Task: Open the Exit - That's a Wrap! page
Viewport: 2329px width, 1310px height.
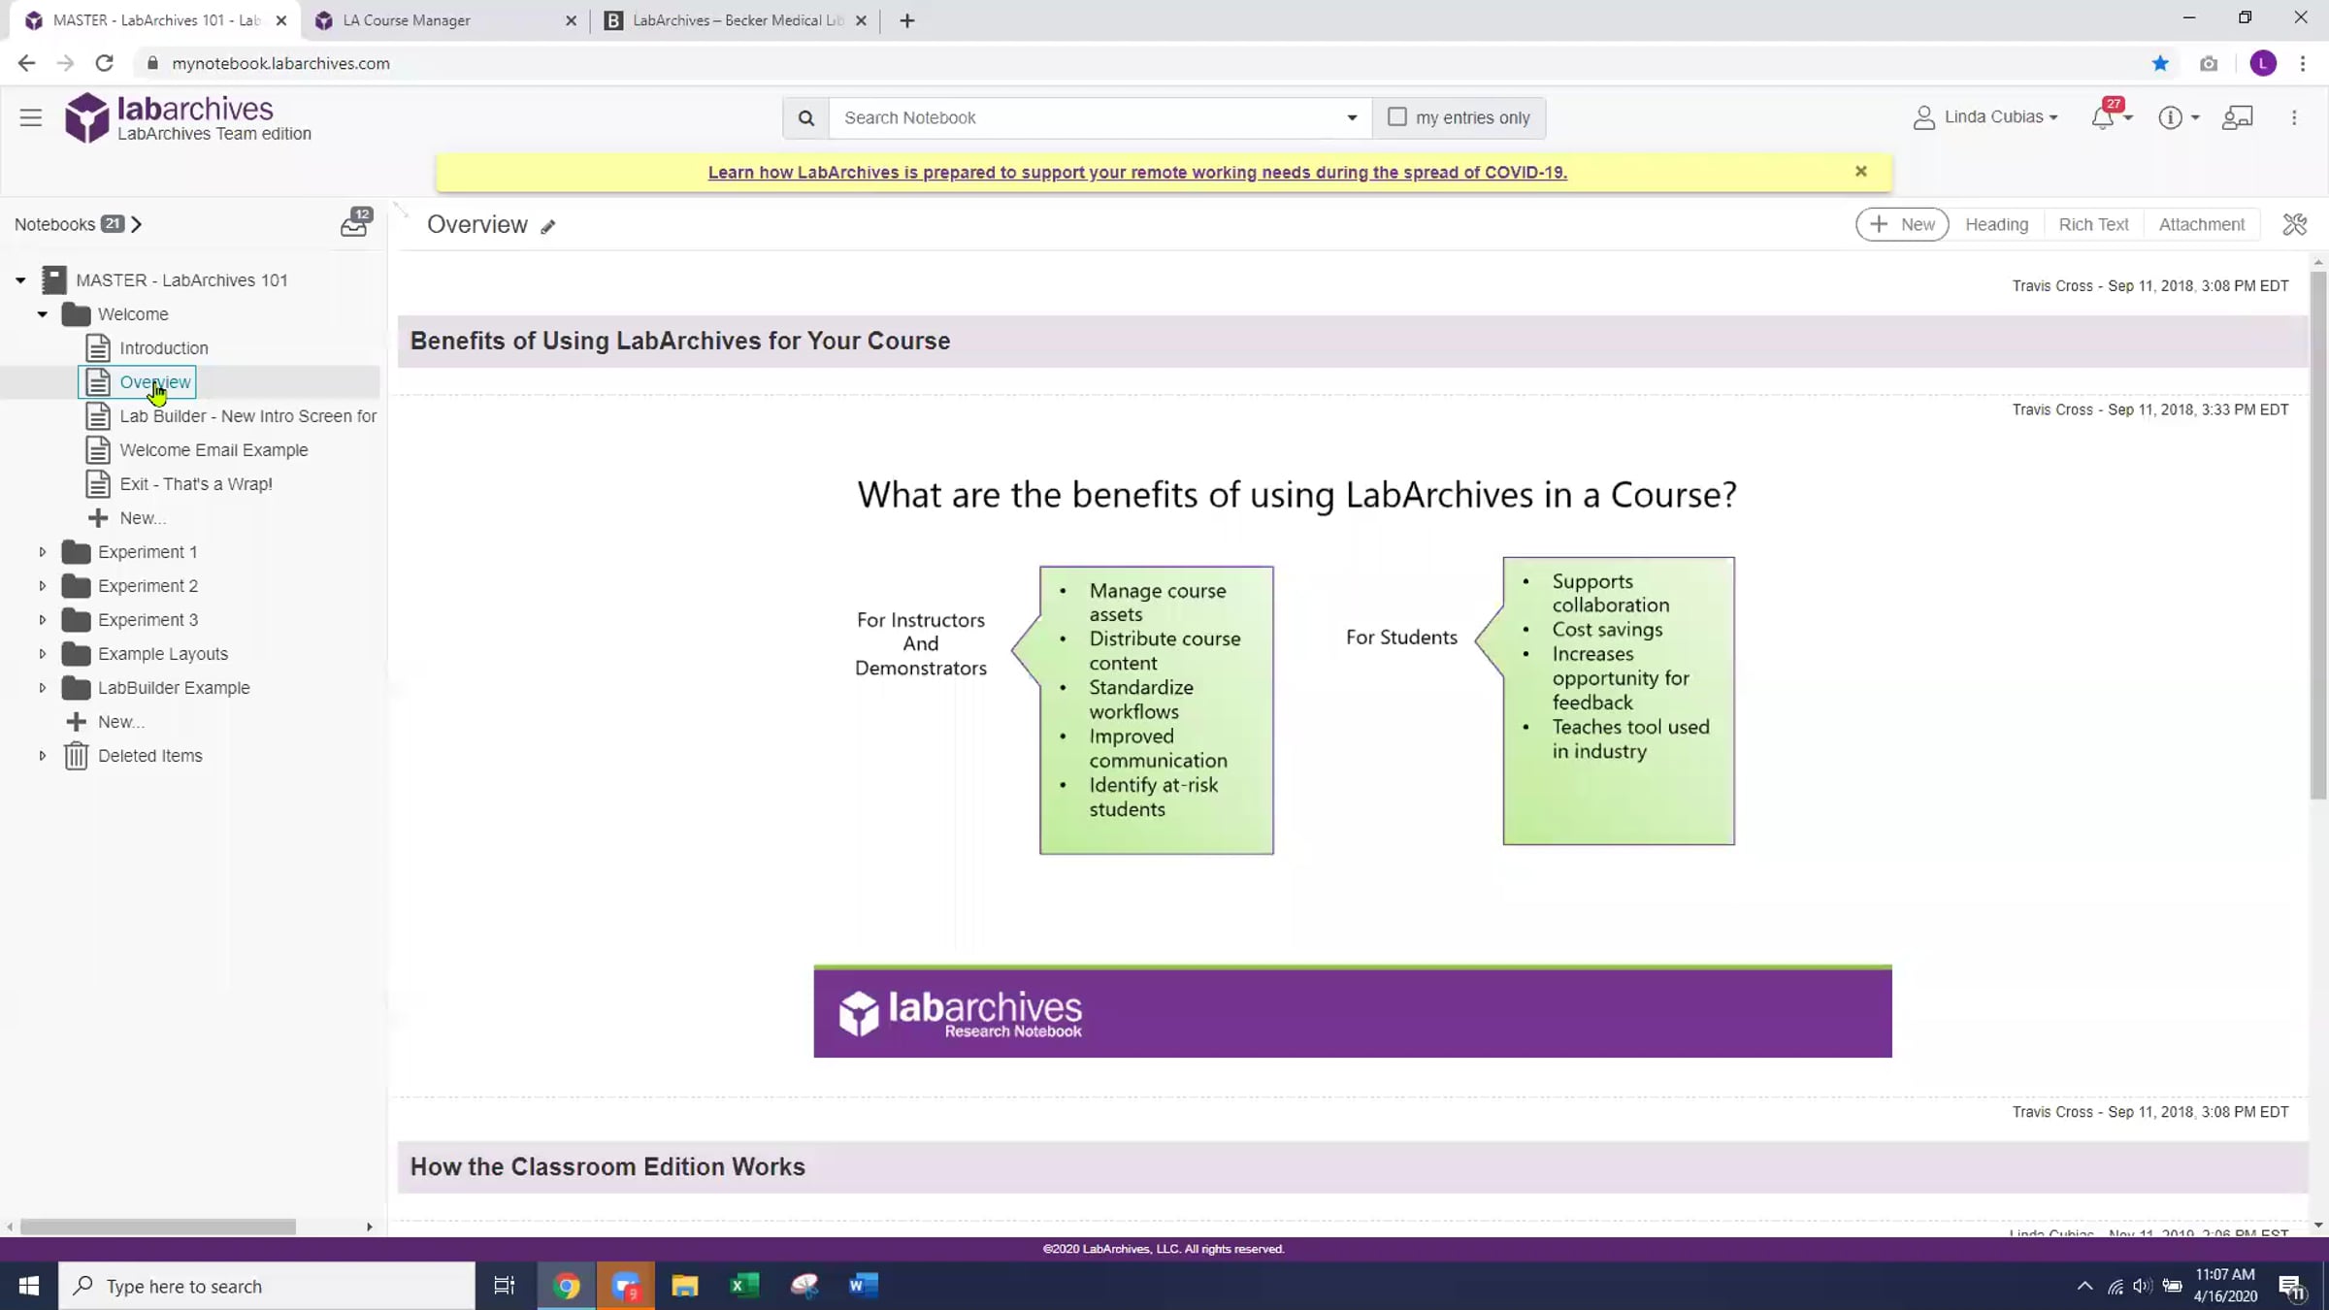Action: click(x=196, y=484)
